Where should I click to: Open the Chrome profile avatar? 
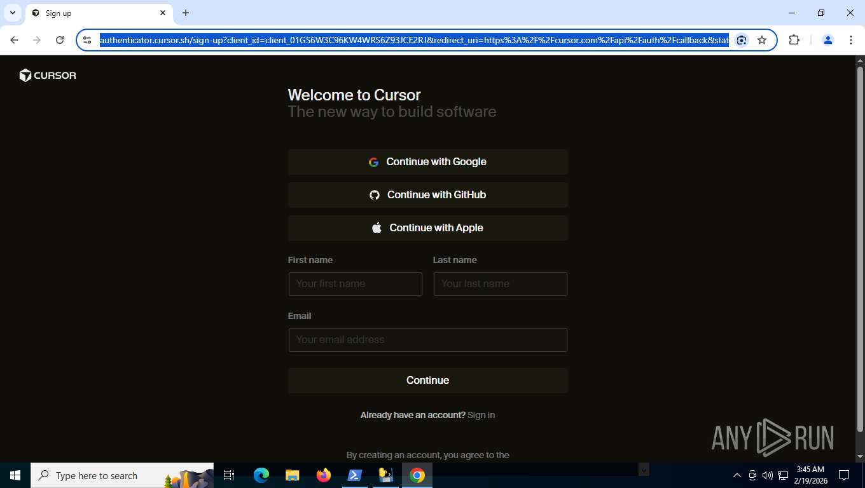[828, 40]
